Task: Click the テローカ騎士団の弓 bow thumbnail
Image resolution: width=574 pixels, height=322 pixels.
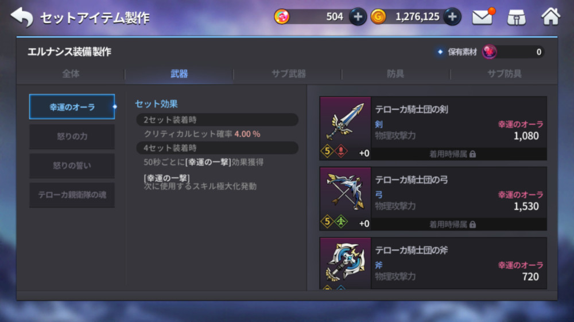Action: click(x=345, y=199)
